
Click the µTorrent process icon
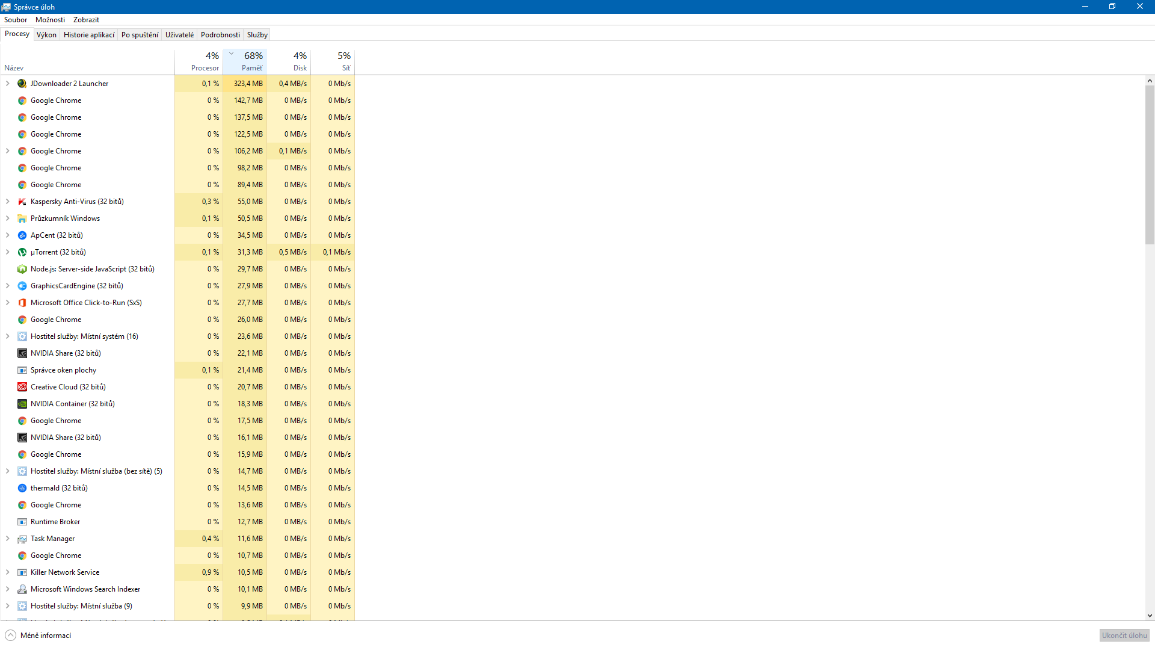coord(22,252)
